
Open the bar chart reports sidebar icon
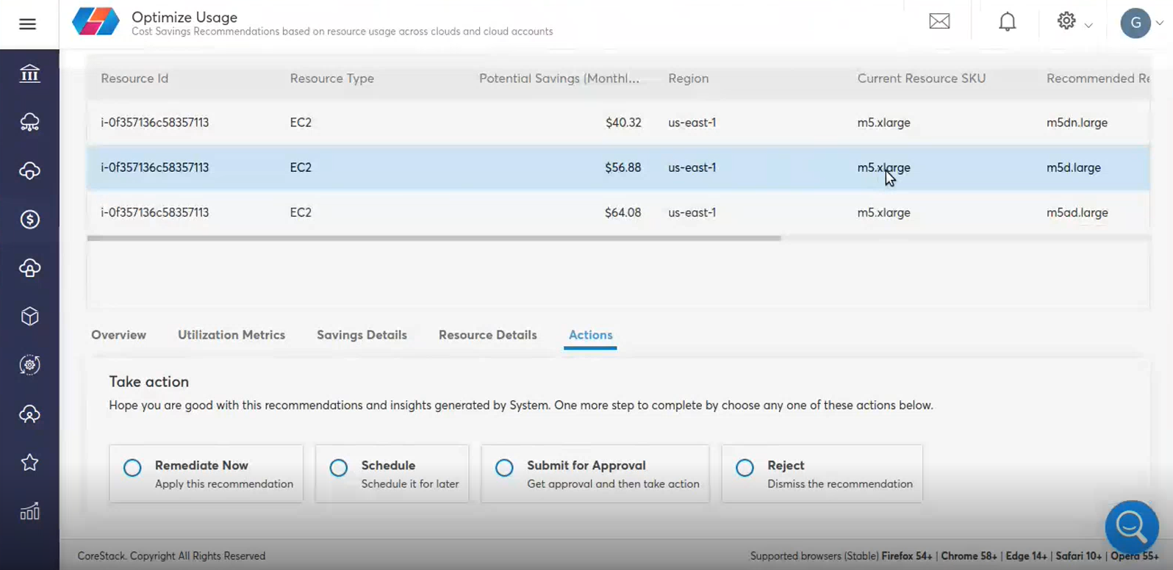[x=29, y=511]
